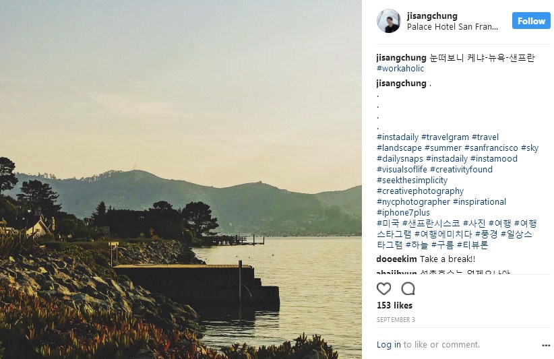Open the September 3 post timestamp
Screen dimensions: 554x359
(x=396, y=320)
